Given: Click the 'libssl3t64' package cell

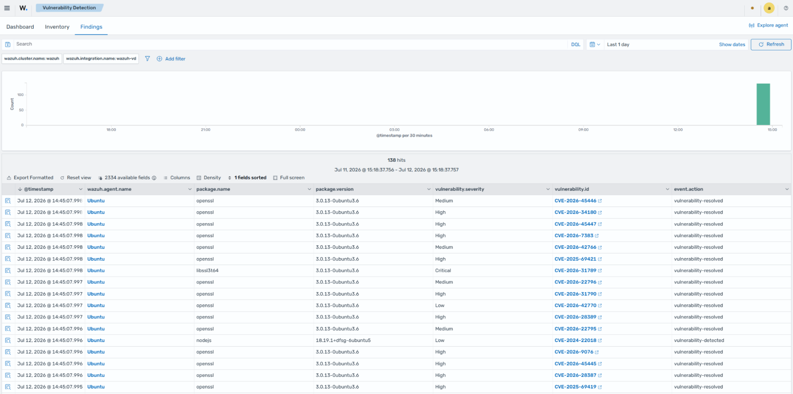Looking at the screenshot, I should (207, 271).
